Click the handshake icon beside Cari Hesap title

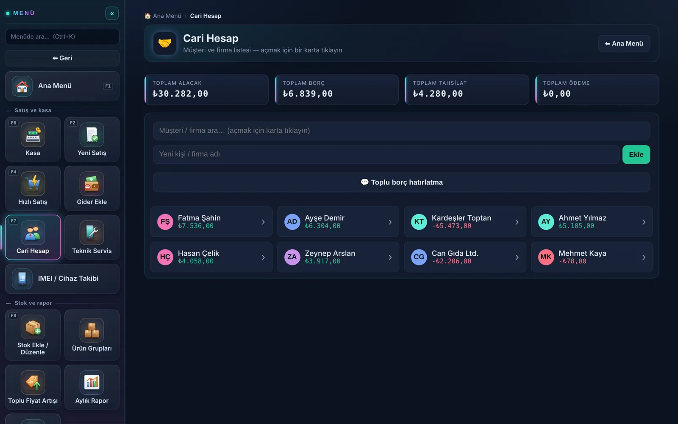pos(164,43)
